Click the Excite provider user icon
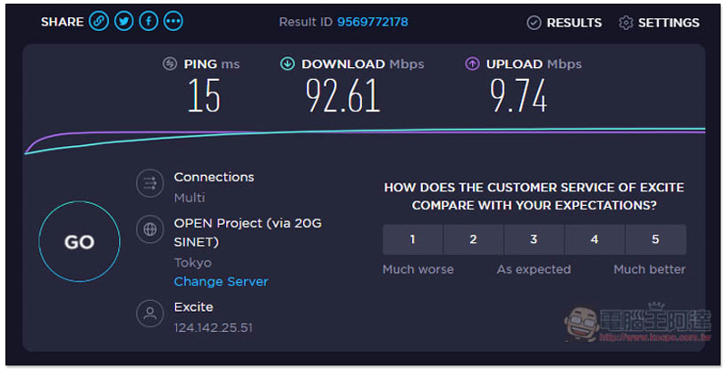 click(x=148, y=314)
